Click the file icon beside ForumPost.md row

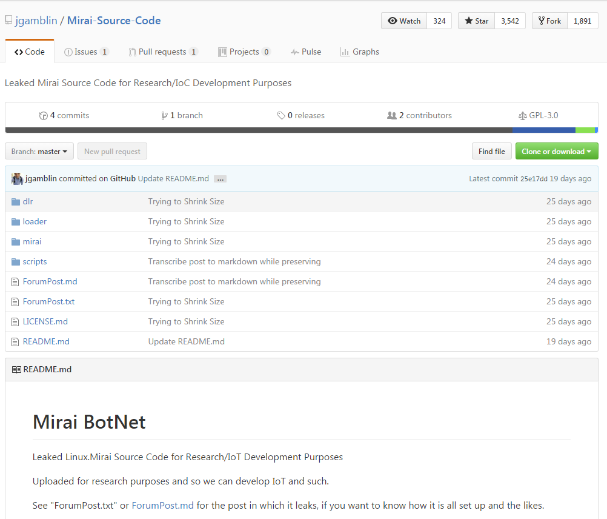(15, 281)
